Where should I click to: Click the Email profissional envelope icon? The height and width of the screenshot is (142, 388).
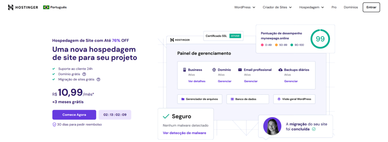point(240,70)
